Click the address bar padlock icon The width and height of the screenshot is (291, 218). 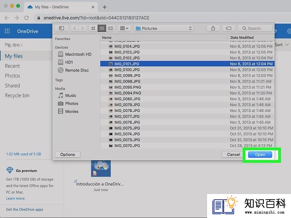click(x=39, y=18)
